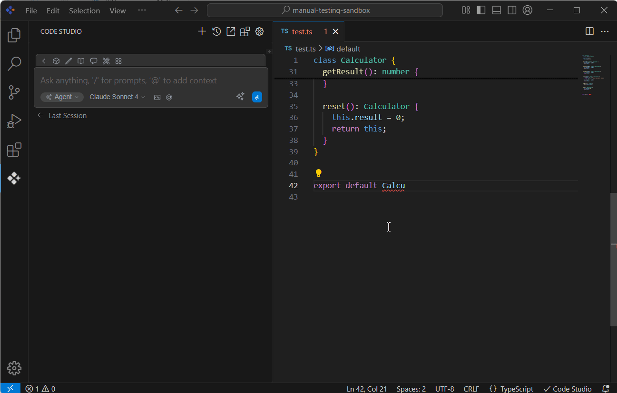Click the manual-testing-sandbox command center search
This screenshot has width=617, height=393.
coord(325,10)
